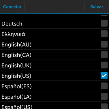The width and height of the screenshot is (109, 109).
Task: Choose the Ελληνικά language row label
Action: coord(13,34)
